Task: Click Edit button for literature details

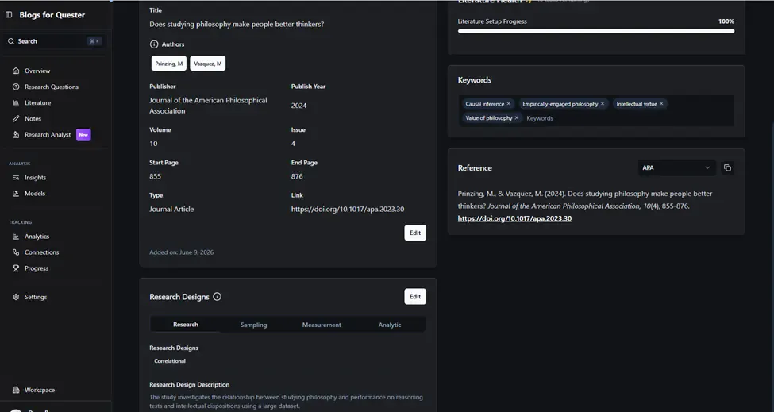Action: point(415,233)
